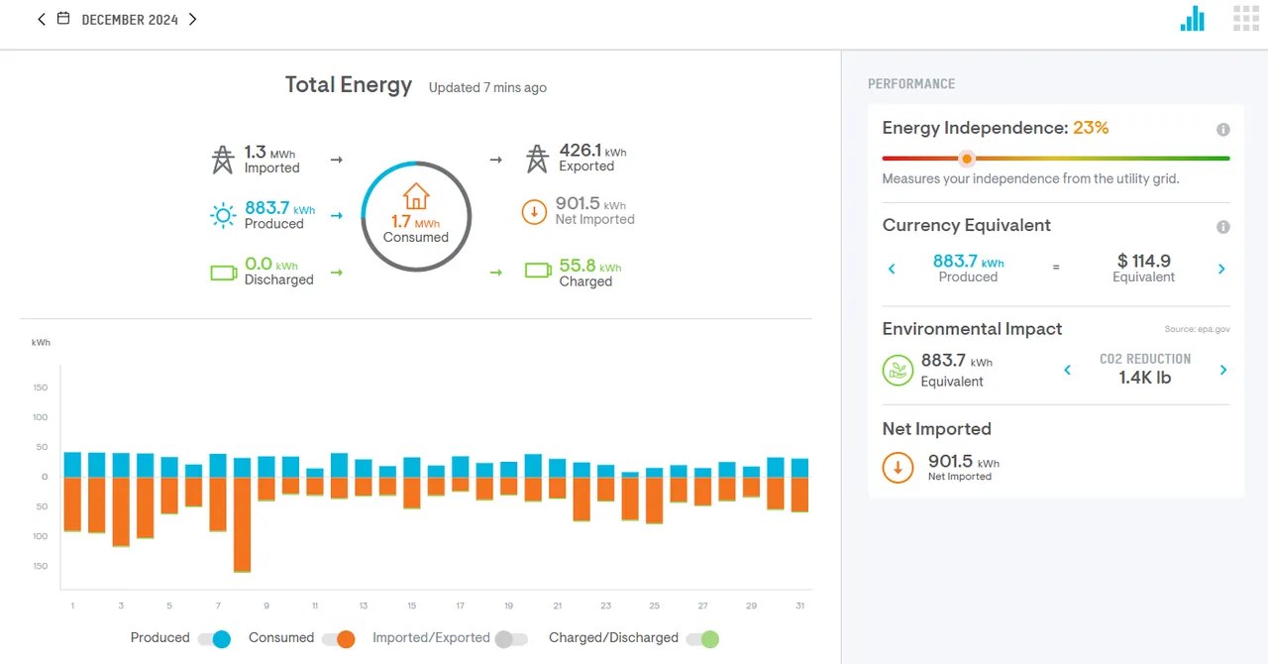Click the Discharged battery icon
Image resolution: width=1268 pixels, height=664 pixels.
224,272
